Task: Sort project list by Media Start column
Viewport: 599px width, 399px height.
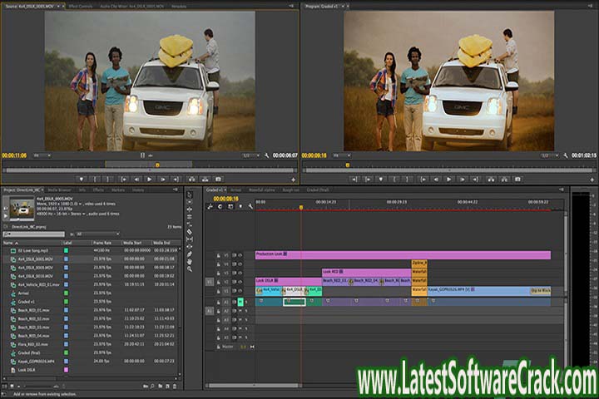Action: (136, 243)
